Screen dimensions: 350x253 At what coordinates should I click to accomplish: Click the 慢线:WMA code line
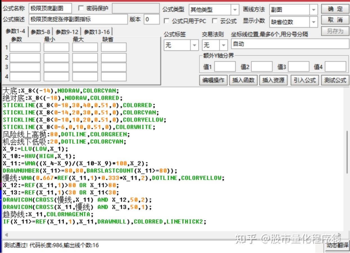point(114,178)
